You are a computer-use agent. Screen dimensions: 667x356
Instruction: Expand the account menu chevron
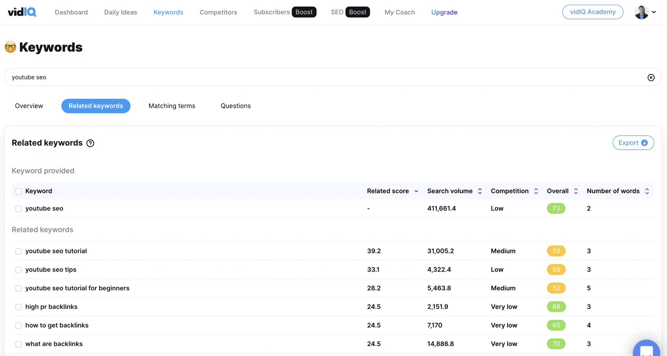coord(654,12)
